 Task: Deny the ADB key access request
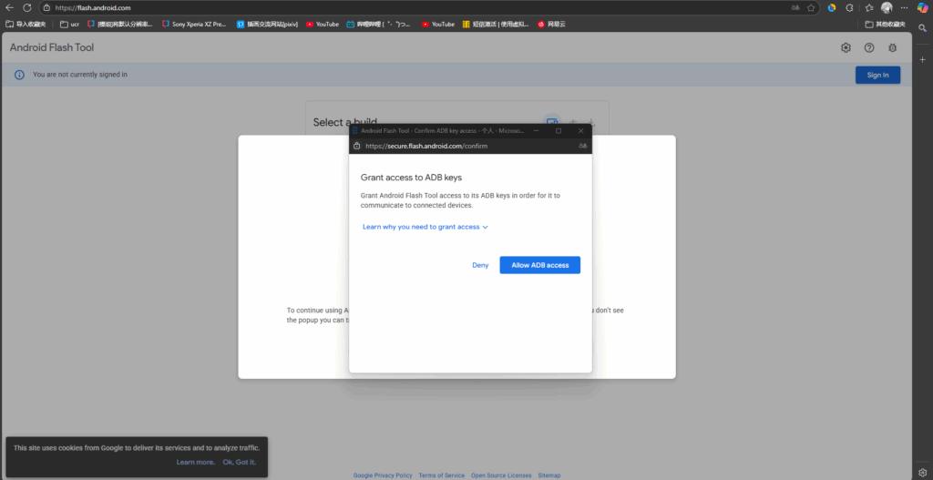click(x=480, y=265)
